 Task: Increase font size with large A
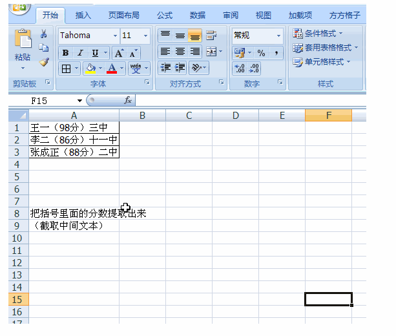click(x=119, y=53)
